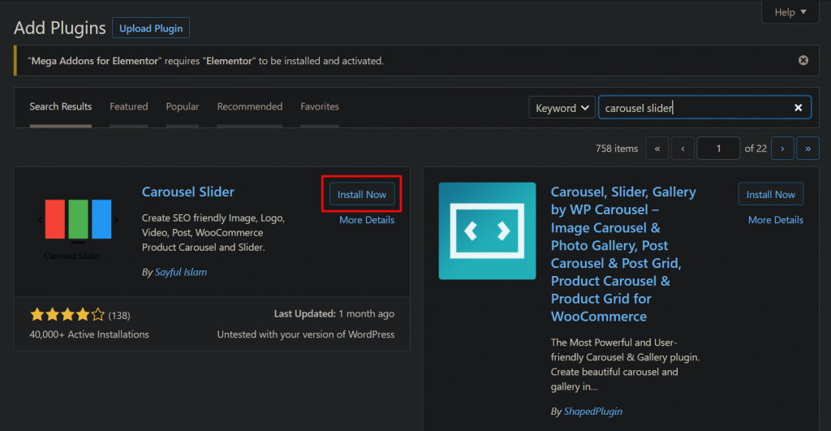Go to first page of results
831x431 pixels.
click(657, 149)
